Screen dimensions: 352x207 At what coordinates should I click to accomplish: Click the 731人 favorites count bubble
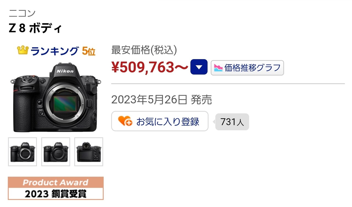point(232,122)
